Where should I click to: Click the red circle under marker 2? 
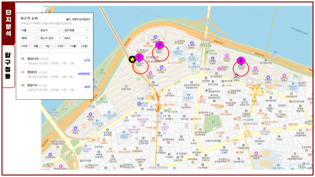tap(160, 53)
